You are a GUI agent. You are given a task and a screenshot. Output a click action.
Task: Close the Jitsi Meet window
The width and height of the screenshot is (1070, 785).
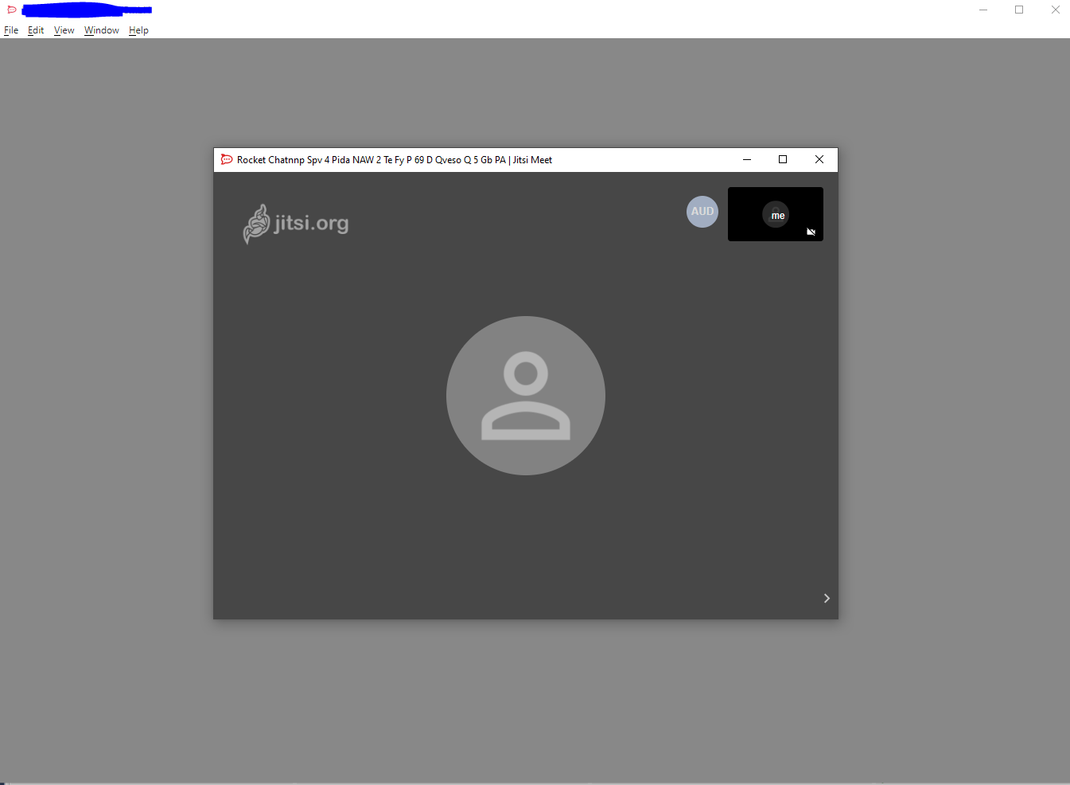(819, 159)
